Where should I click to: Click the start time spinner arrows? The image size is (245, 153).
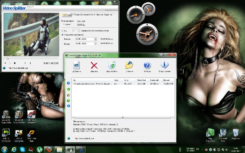coord(96,39)
